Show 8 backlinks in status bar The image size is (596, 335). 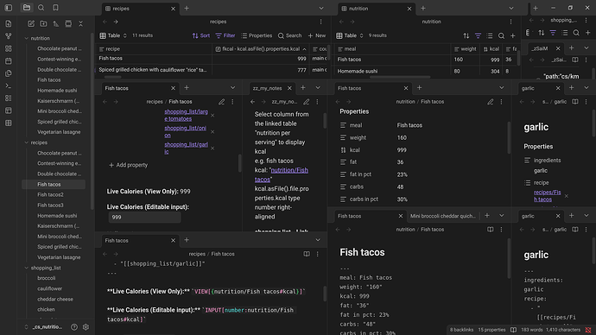pyautogui.click(x=461, y=330)
